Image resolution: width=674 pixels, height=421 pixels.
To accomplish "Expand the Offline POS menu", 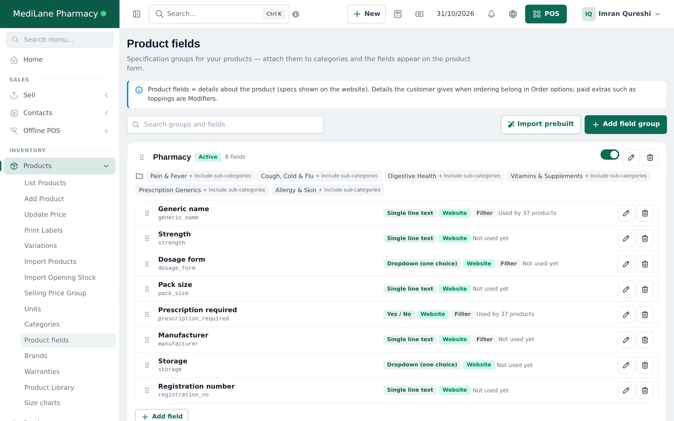I will 60,131.
